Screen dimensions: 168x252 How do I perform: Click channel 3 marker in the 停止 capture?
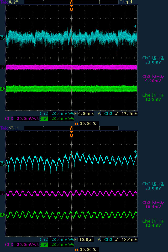coord(2,193)
